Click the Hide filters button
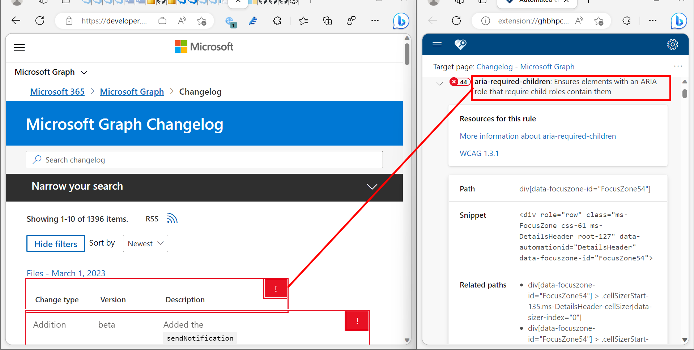 coord(55,243)
